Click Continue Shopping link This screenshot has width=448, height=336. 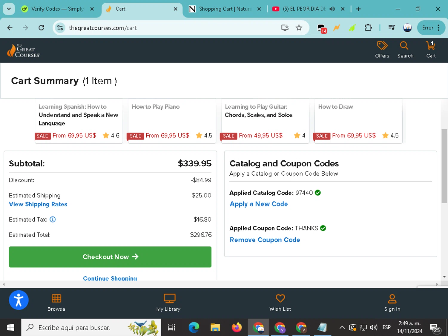110,278
